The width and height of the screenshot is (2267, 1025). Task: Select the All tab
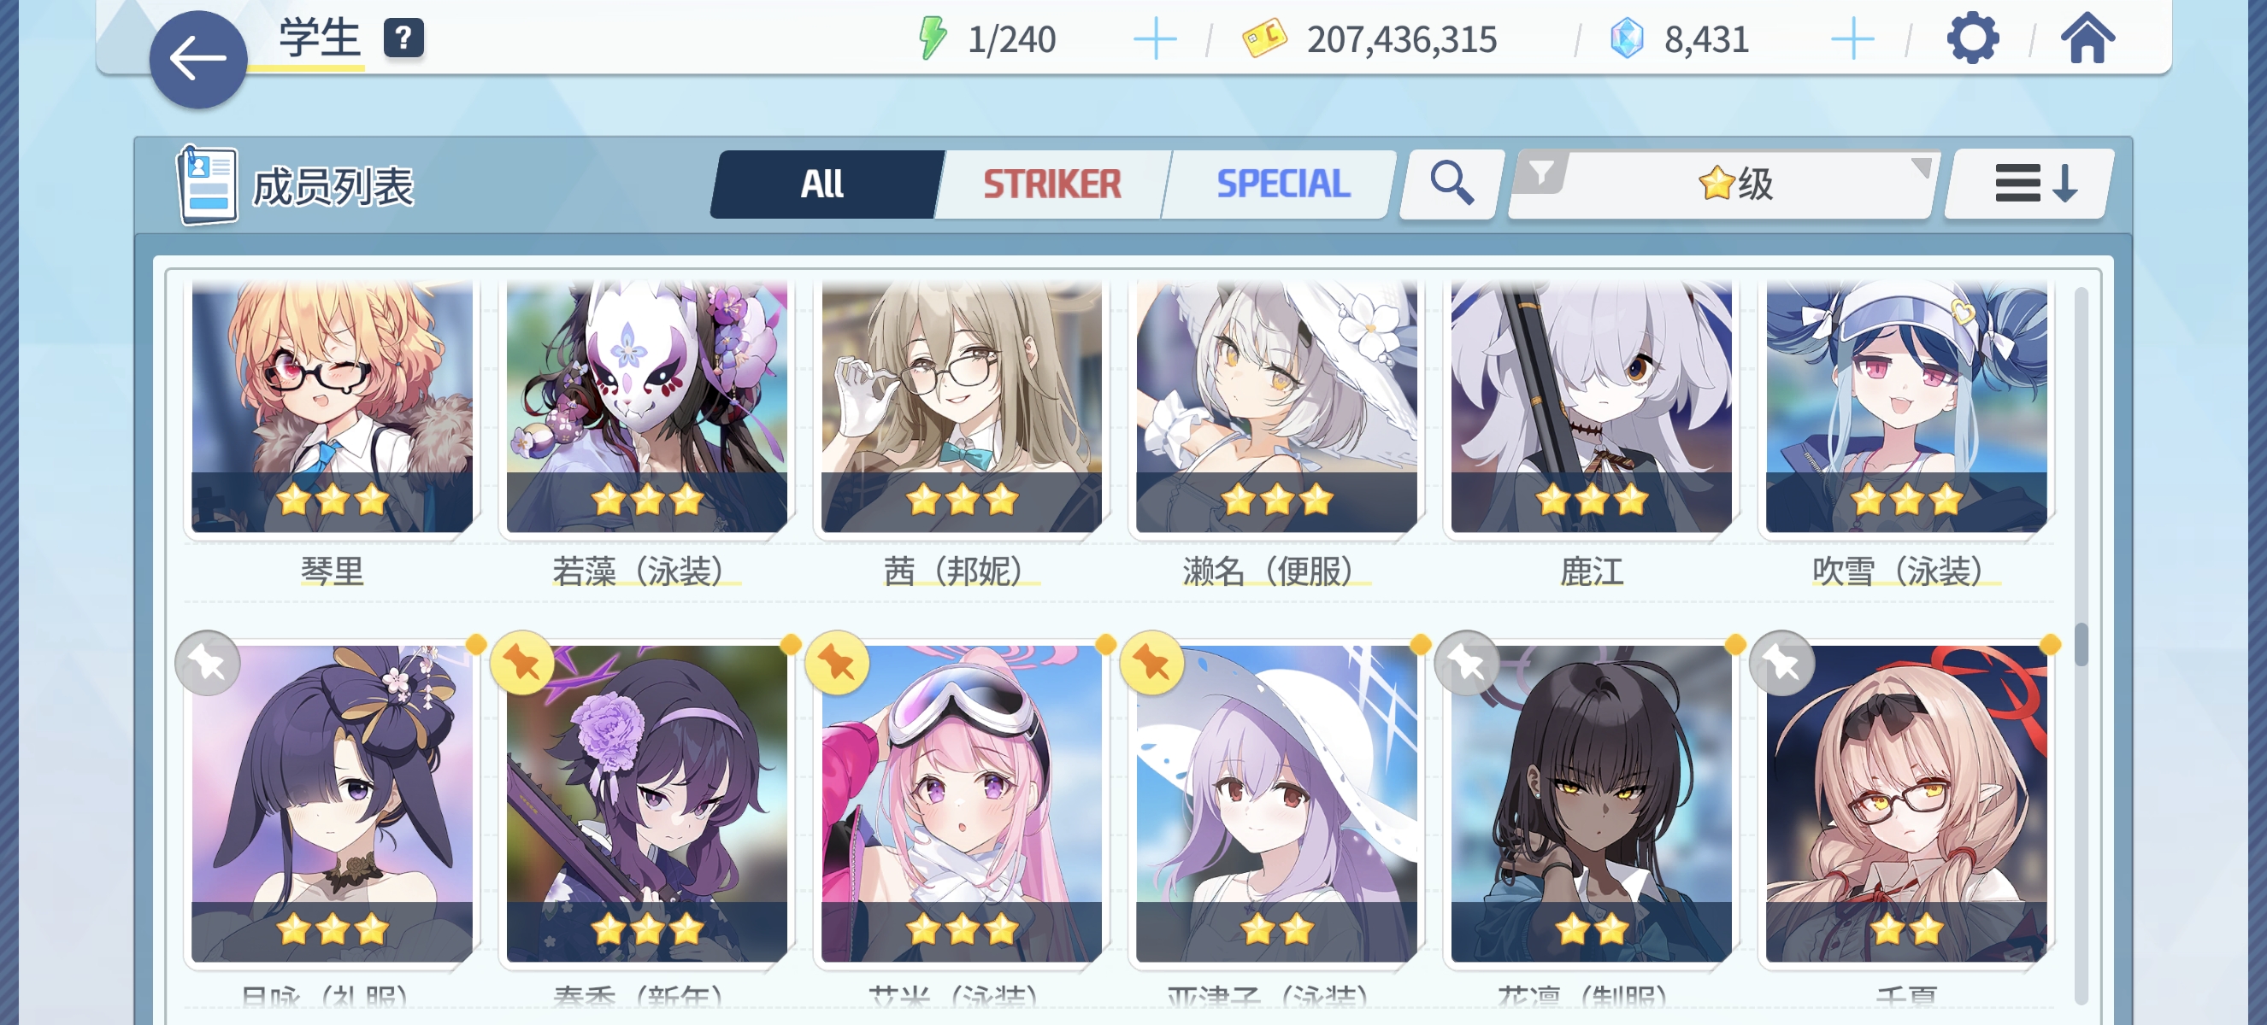pyautogui.click(x=824, y=184)
